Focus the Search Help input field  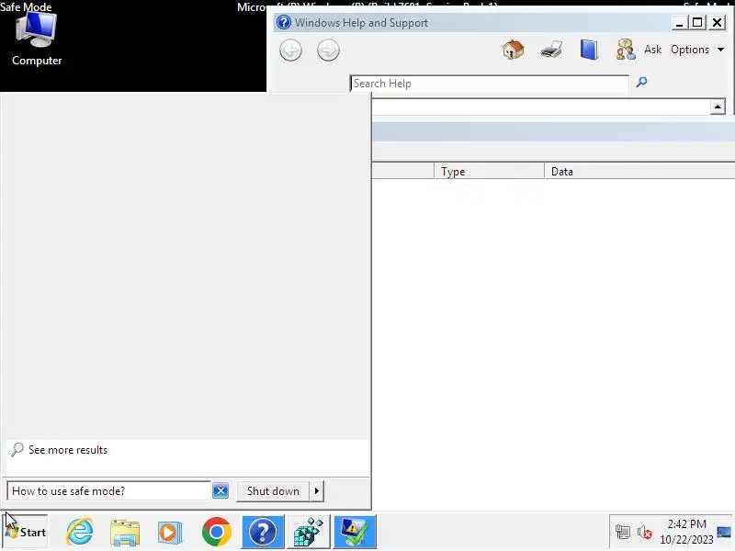tap(490, 84)
